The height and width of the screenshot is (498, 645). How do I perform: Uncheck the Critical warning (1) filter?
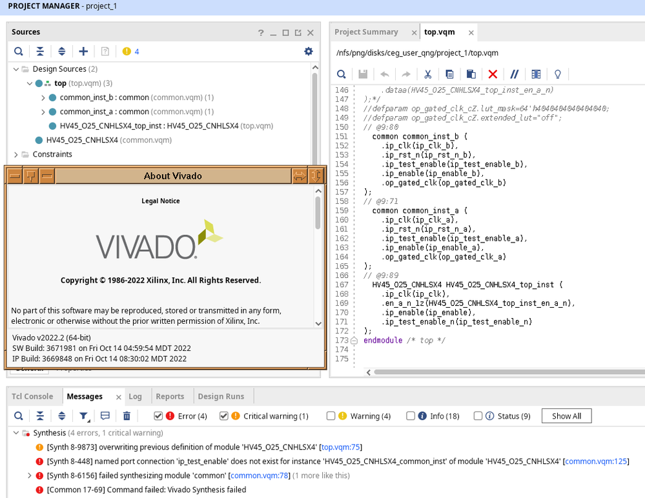[224, 416]
